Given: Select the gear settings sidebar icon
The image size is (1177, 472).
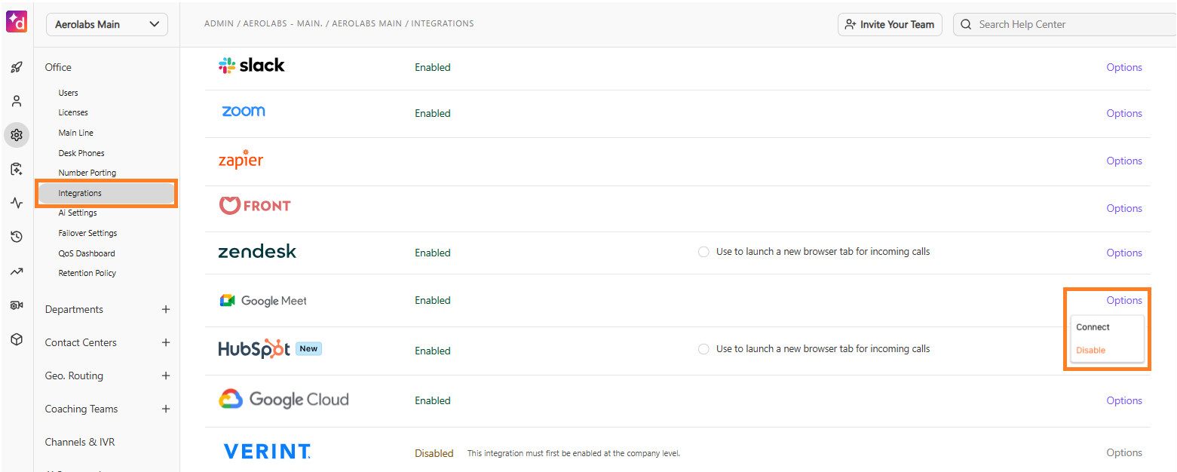Looking at the screenshot, I should point(17,135).
